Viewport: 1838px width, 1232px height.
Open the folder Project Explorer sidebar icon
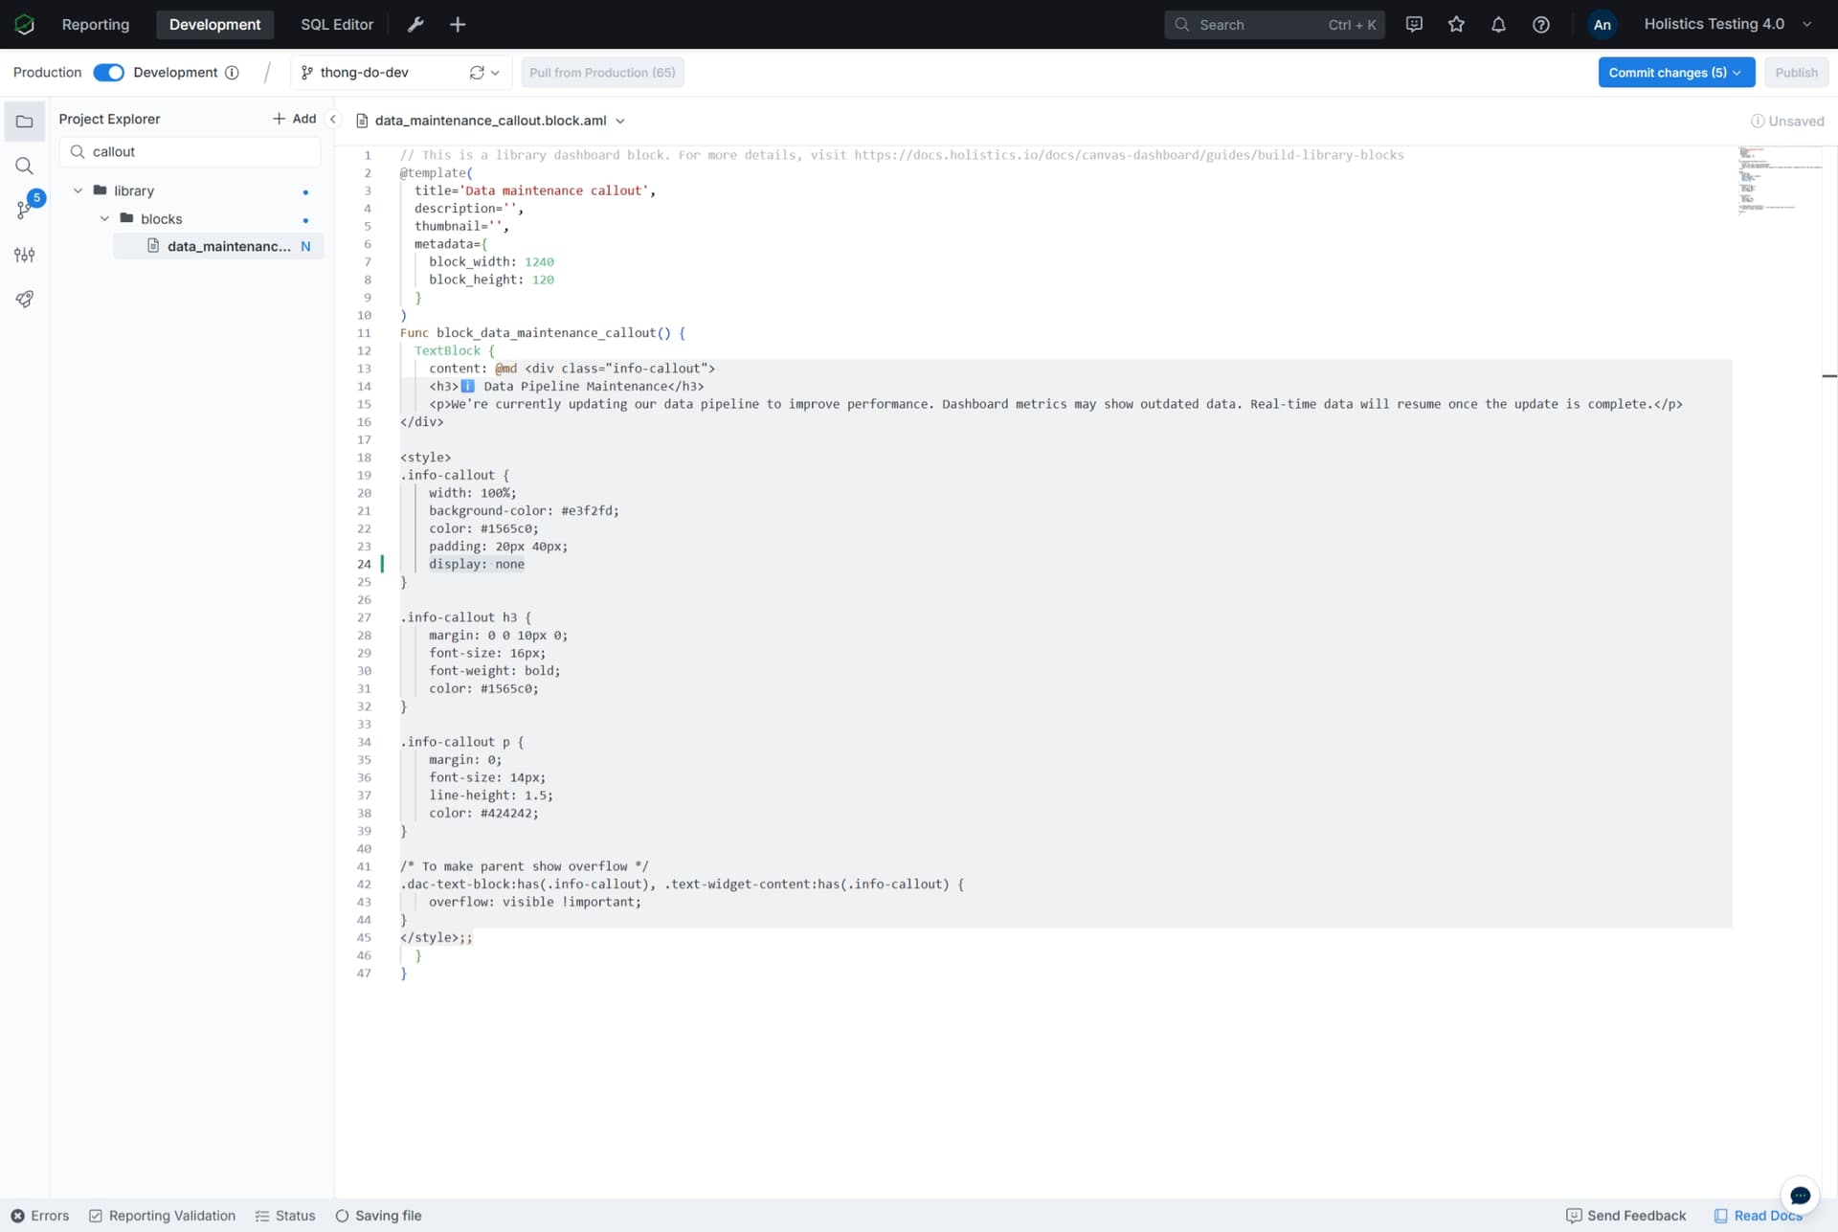25,122
